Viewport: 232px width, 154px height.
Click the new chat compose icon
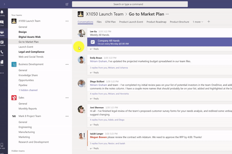[67, 4]
